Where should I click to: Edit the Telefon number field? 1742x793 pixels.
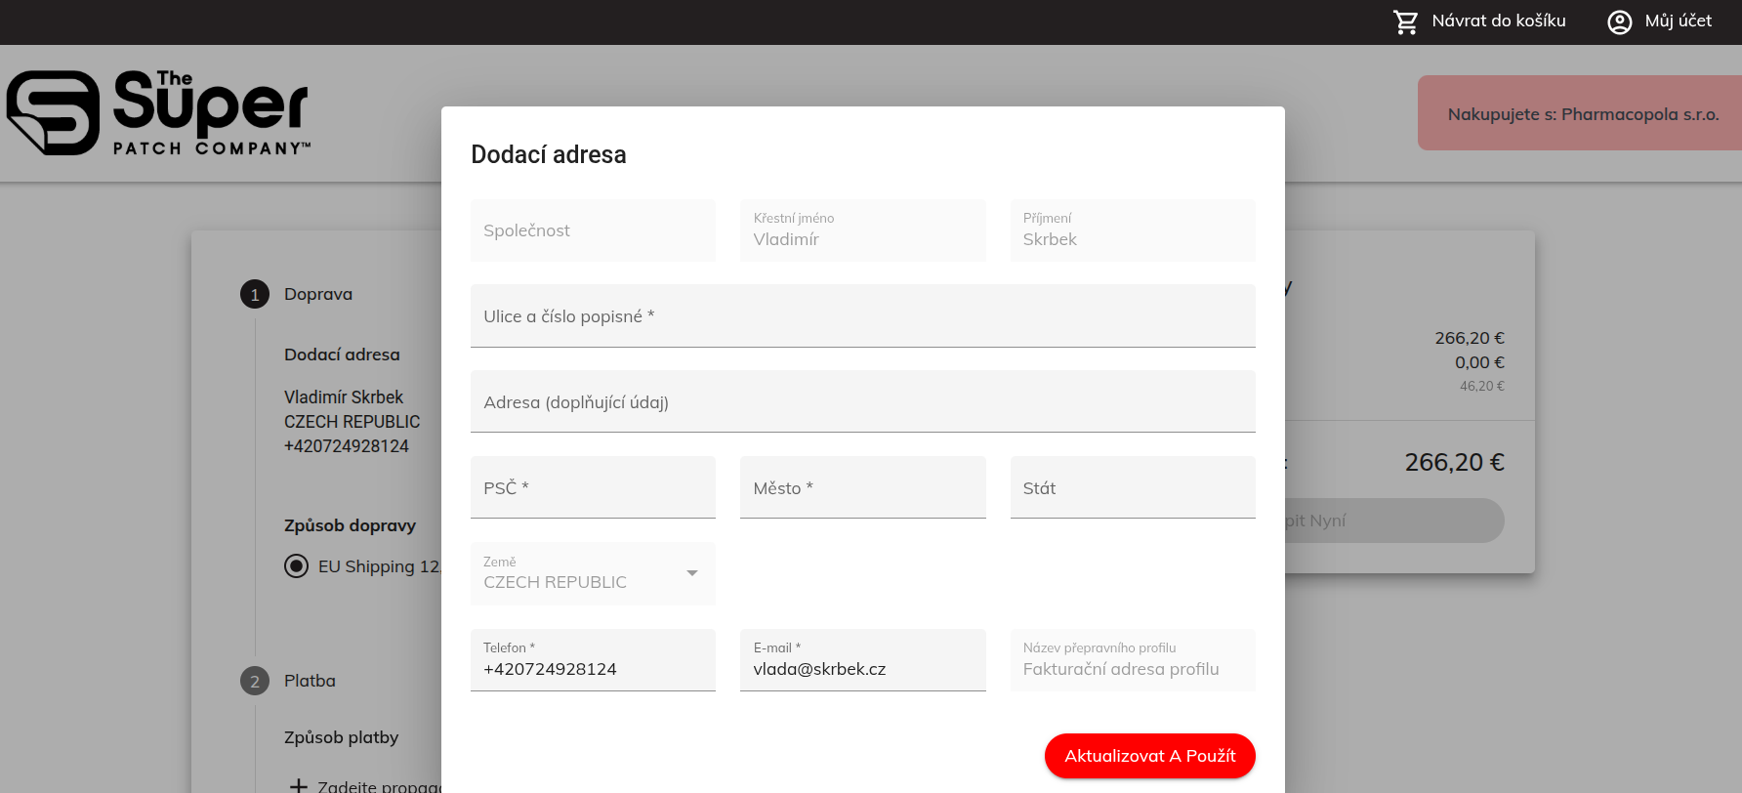tap(593, 669)
